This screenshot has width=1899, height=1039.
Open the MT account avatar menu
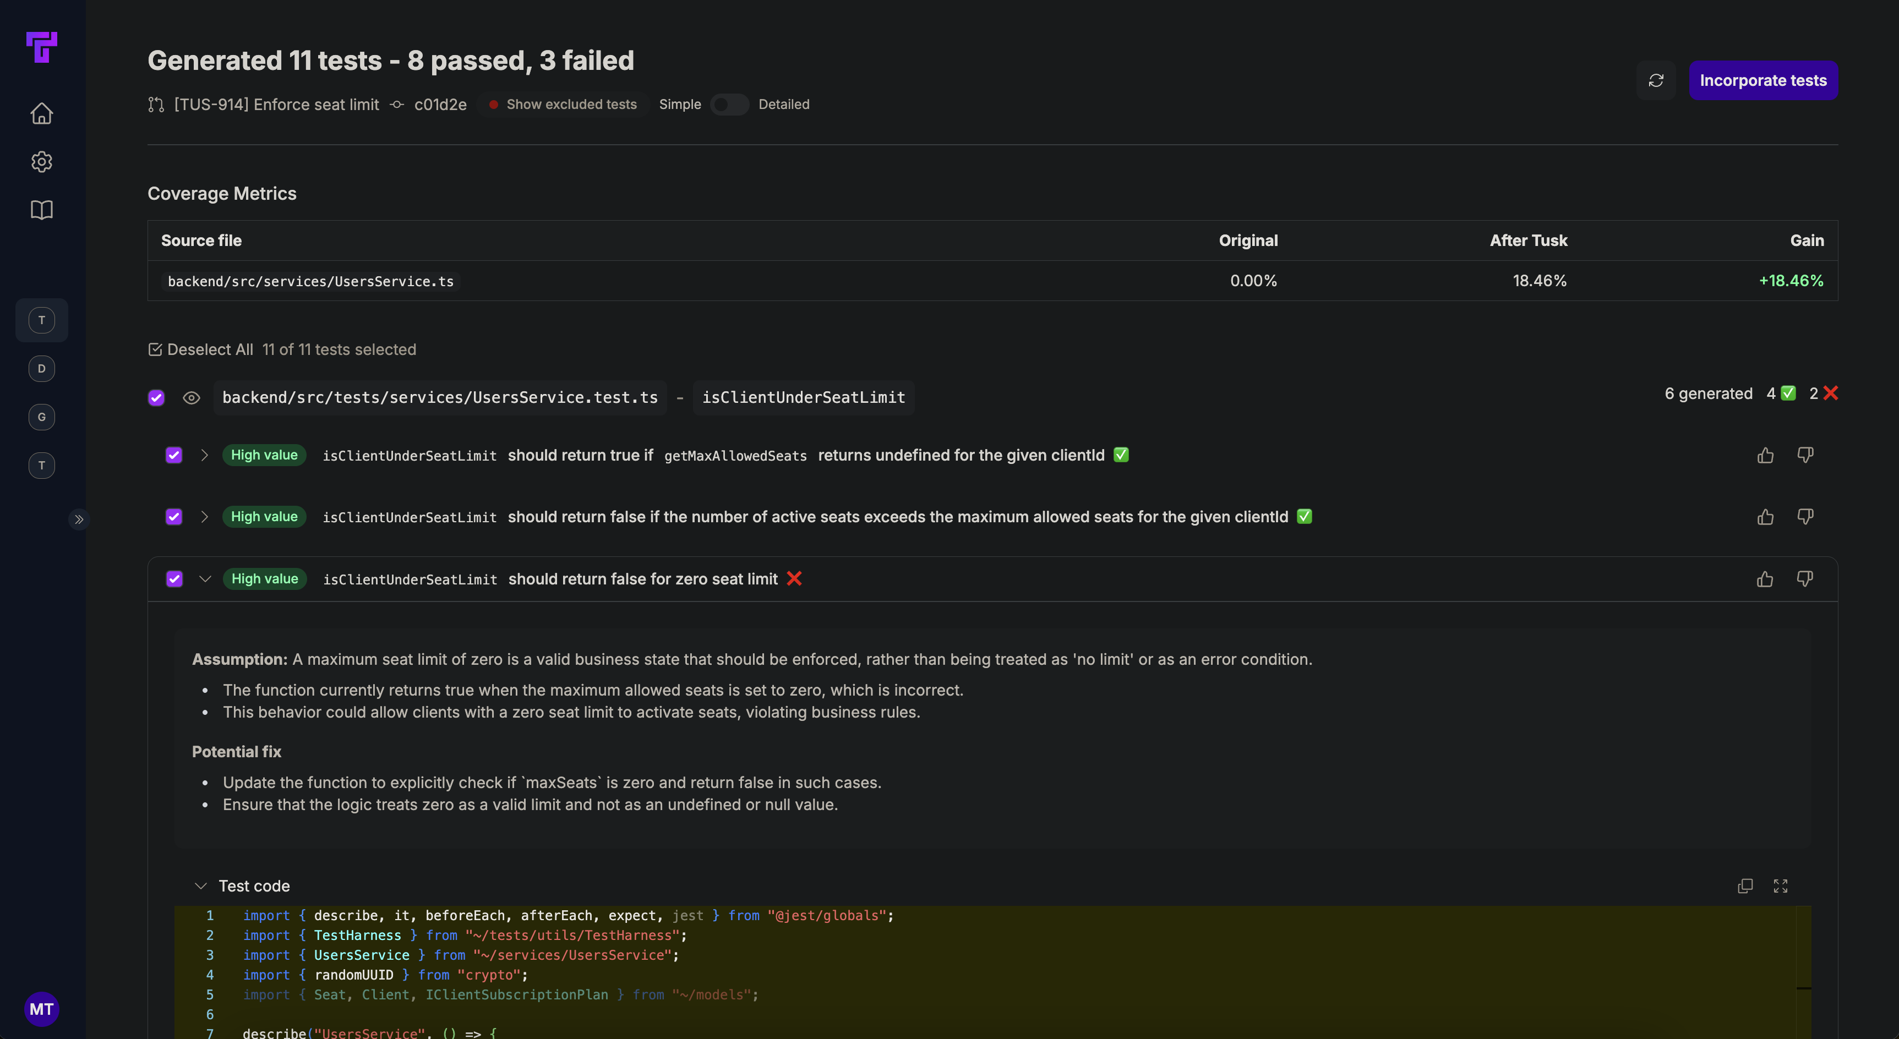tap(41, 1009)
